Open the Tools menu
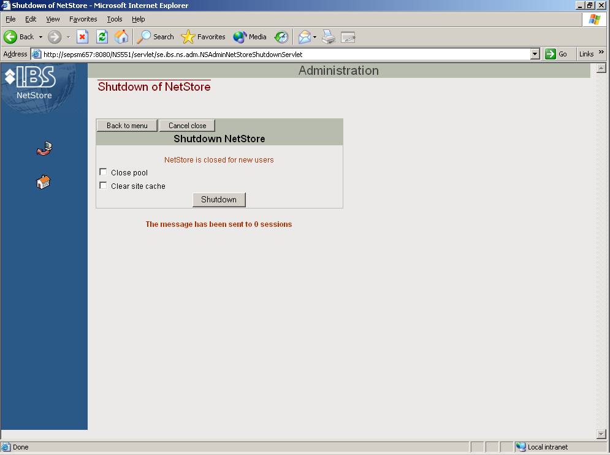 pos(115,19)
